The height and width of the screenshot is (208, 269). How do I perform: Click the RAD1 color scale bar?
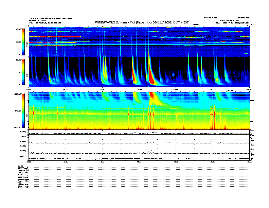point(23,72)
